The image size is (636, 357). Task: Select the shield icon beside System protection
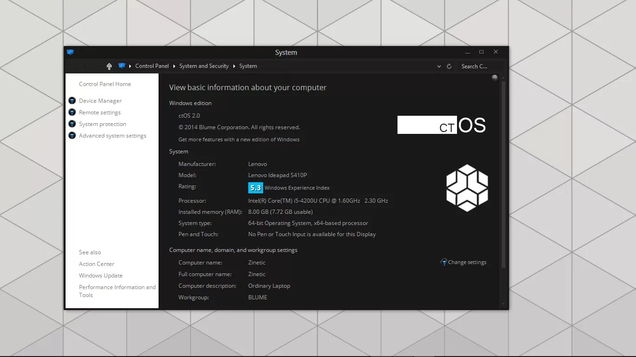point(72,124)
